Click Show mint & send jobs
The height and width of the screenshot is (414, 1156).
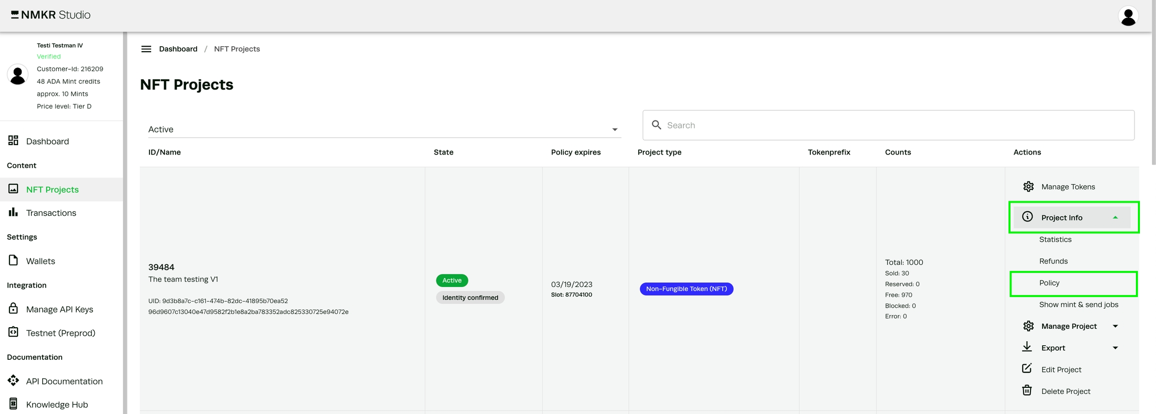coord(1078,305)
